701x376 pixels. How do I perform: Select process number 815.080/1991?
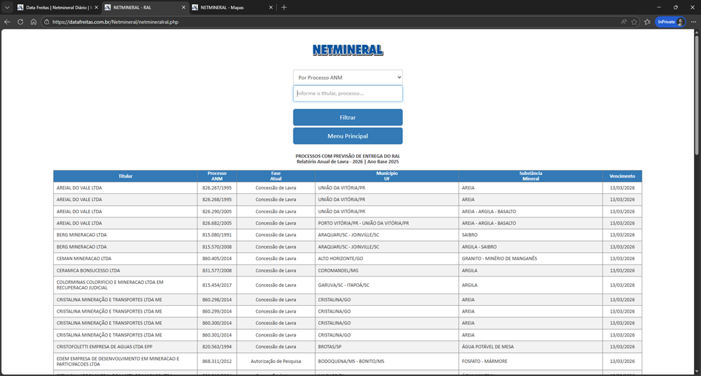coord(217,234)
